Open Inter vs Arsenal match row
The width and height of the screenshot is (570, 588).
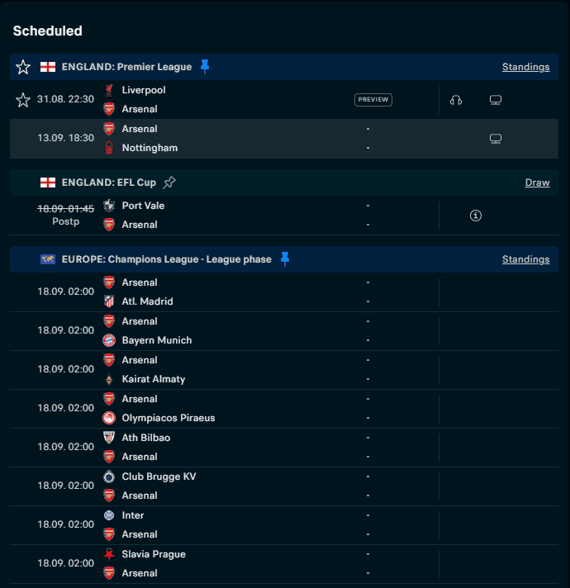[248, 524]
